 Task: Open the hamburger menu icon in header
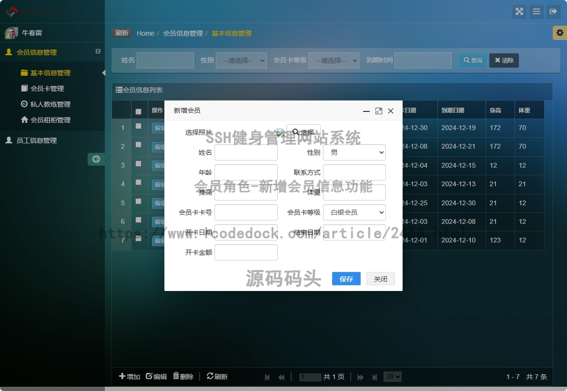pyautogui.click(x=536, y=11)
